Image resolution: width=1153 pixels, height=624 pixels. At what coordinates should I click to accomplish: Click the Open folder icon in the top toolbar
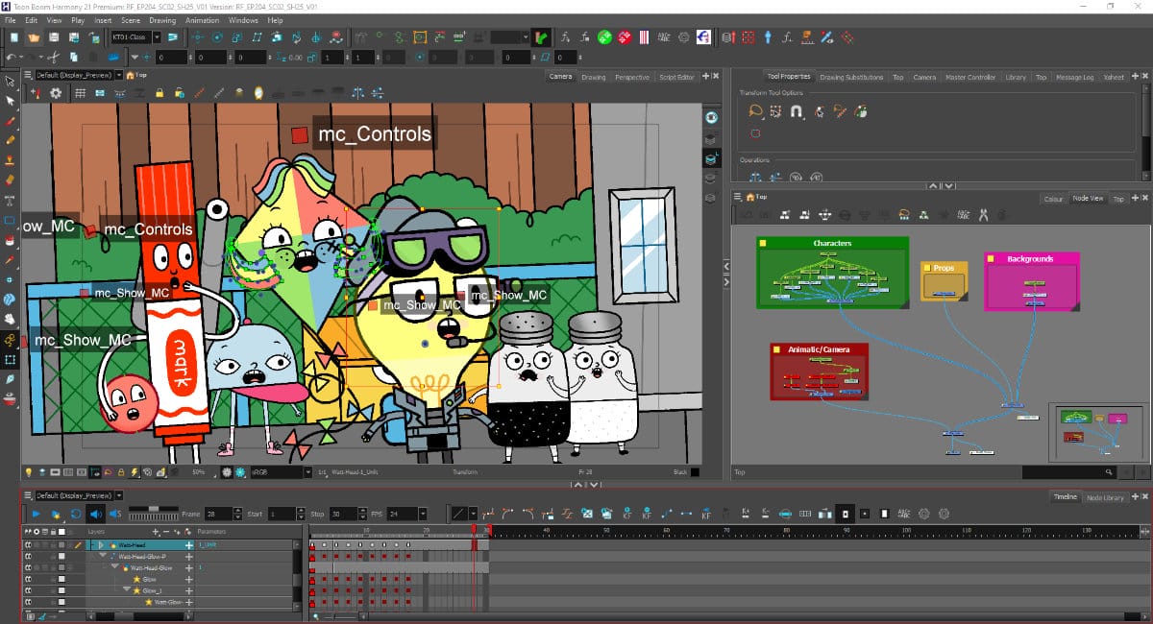35,37
